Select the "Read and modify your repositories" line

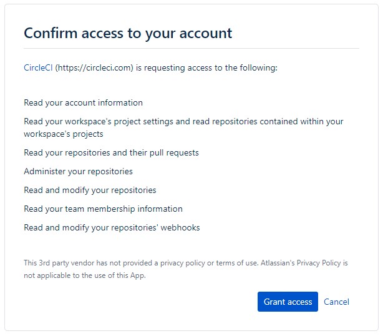90,190
